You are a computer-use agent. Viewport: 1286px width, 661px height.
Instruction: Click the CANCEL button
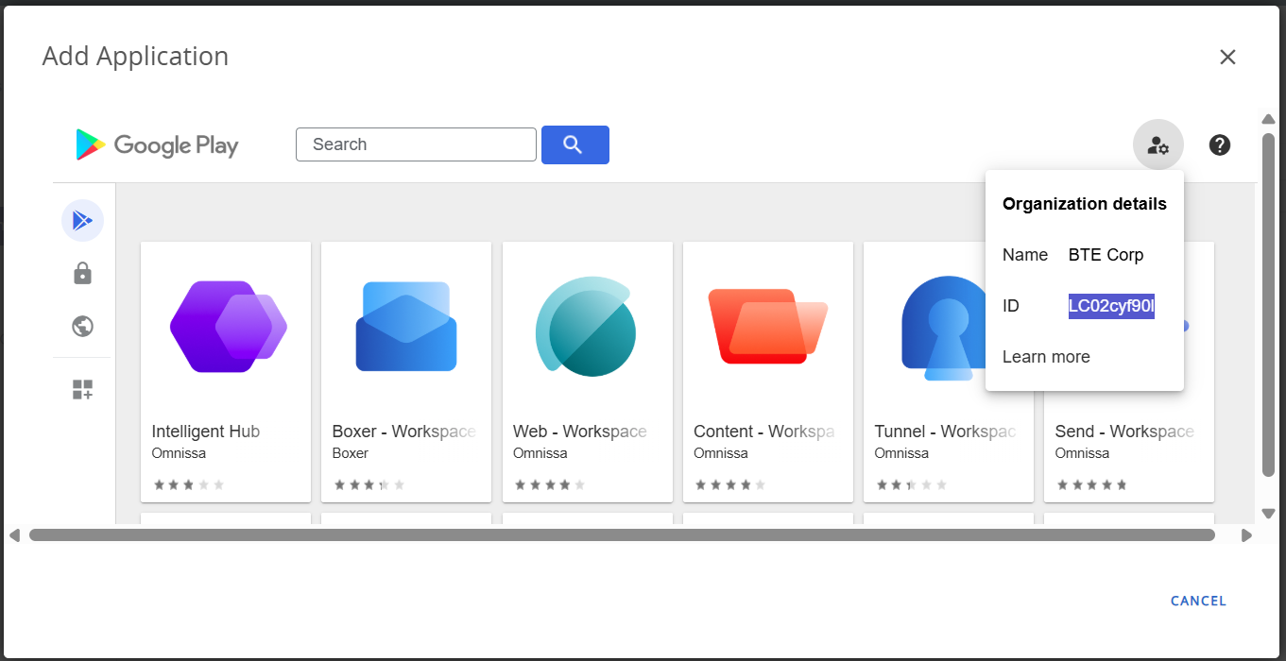[x=1198, y=601]
